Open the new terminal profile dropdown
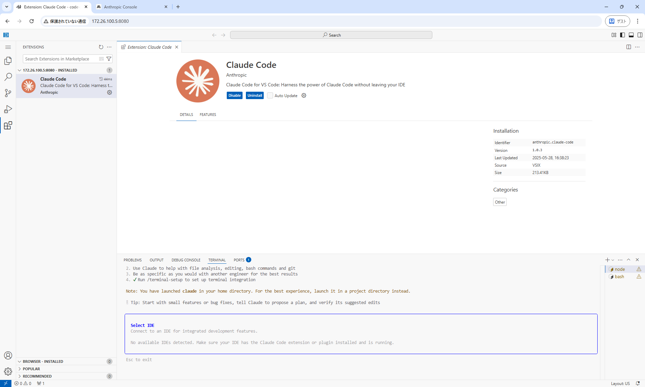 [x=613, y=260]
